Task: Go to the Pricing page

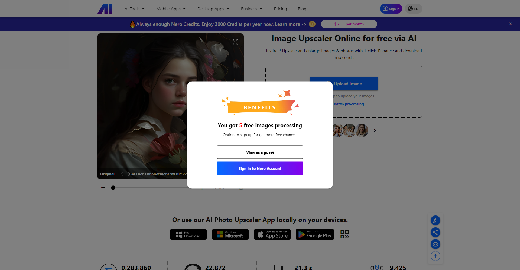Action: tap(280, 9)
